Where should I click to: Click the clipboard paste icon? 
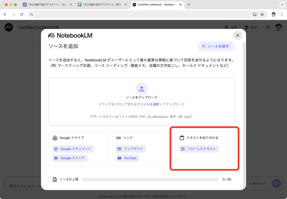click(x=182, y=138)
